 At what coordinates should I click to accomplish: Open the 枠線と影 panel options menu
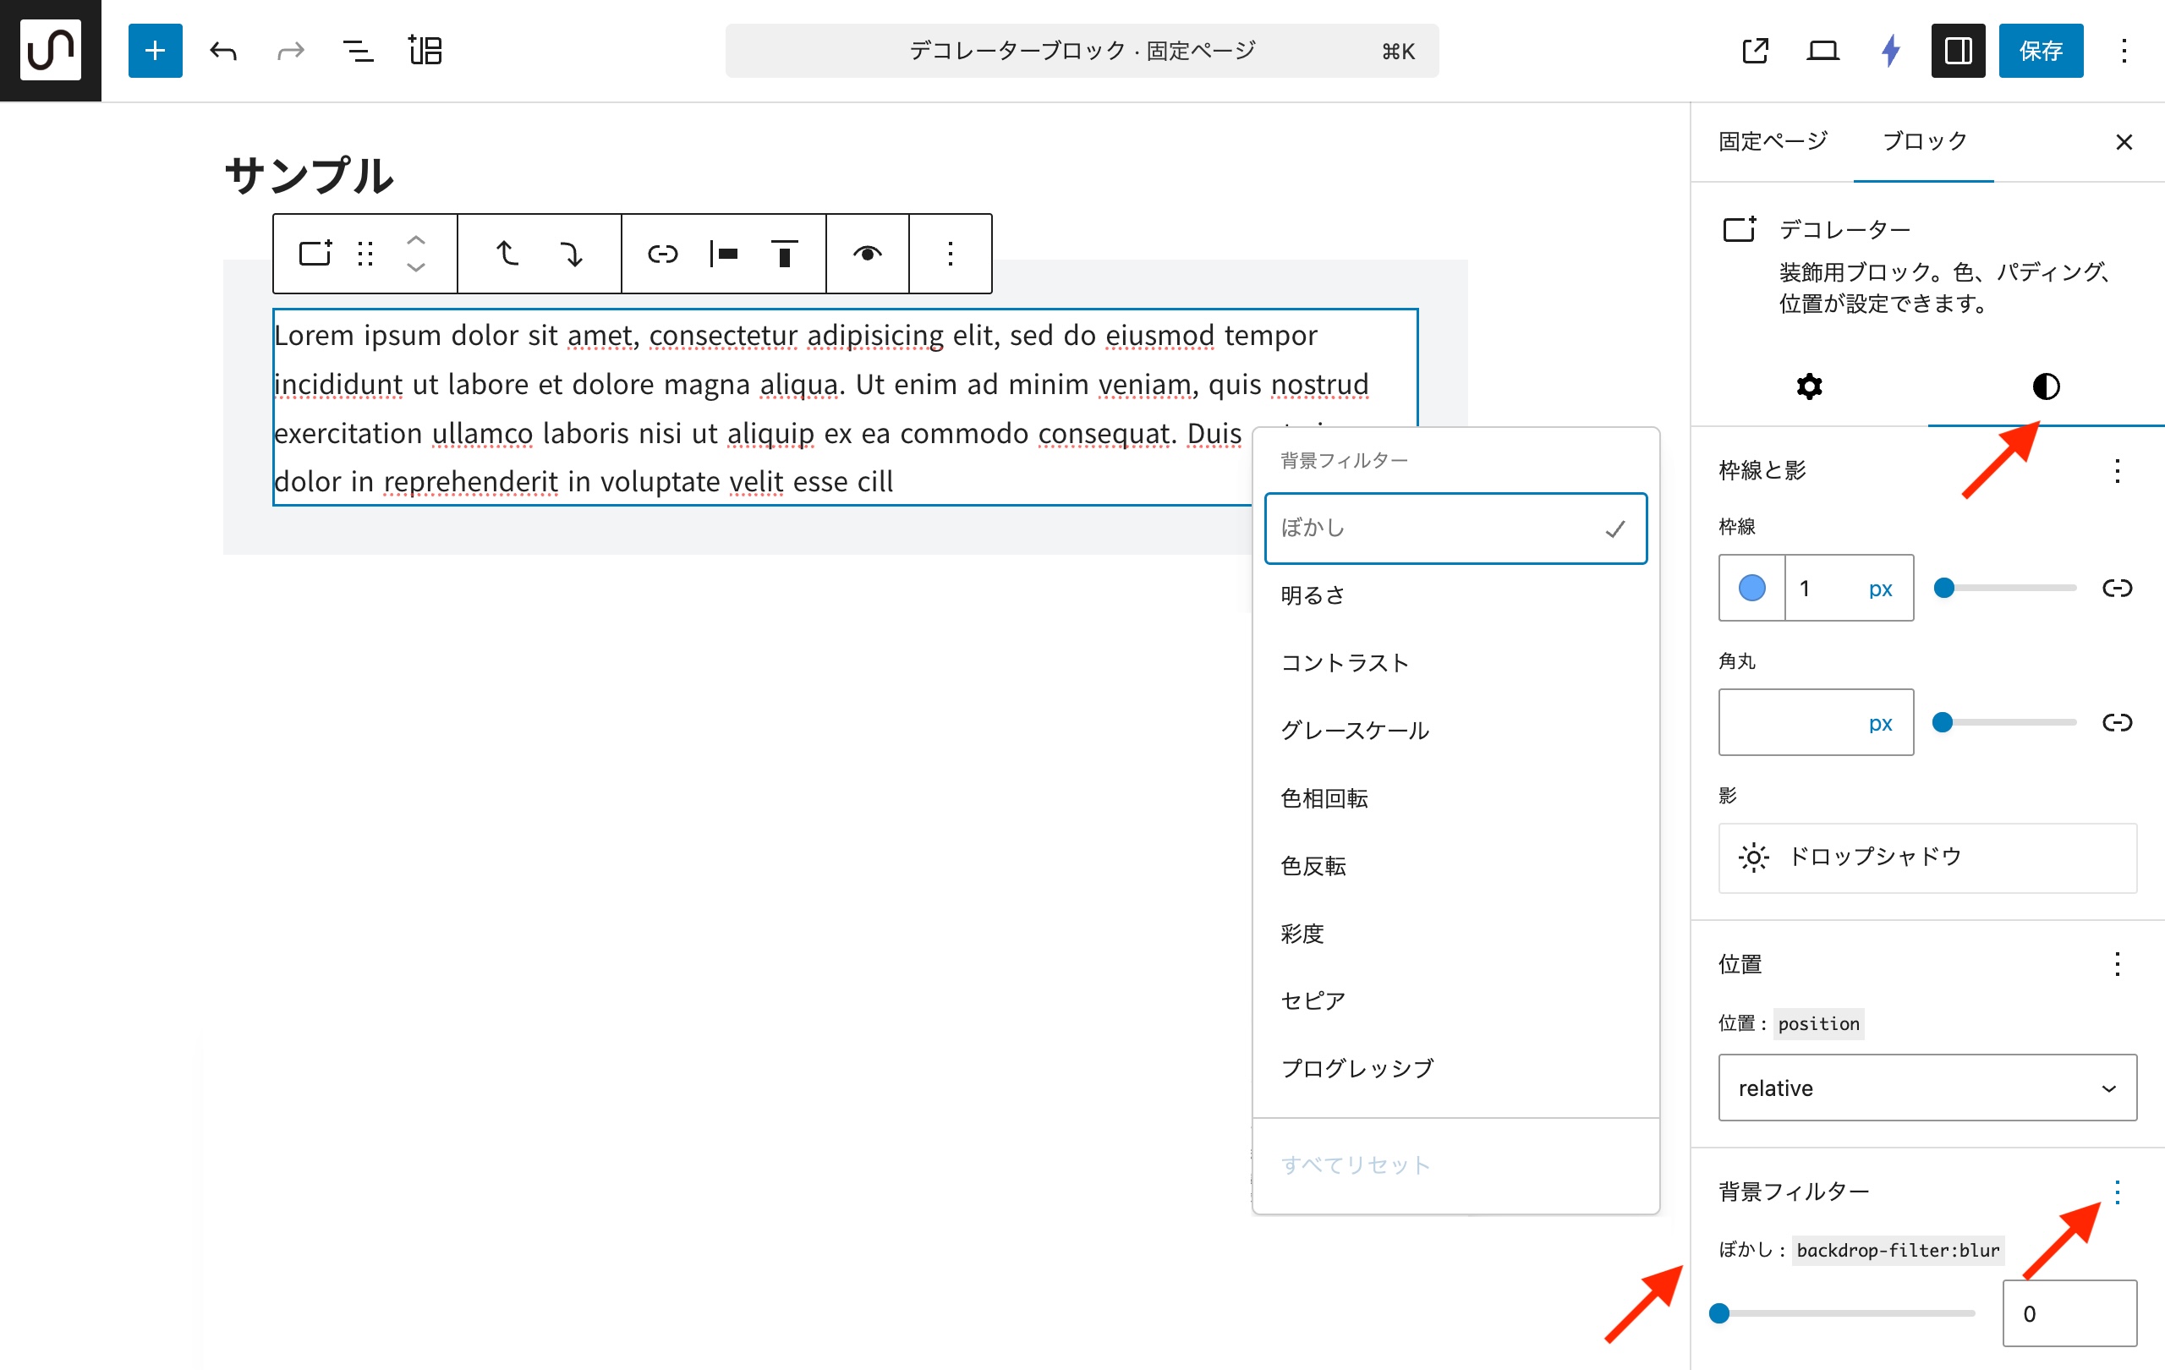click(2117, 471)
